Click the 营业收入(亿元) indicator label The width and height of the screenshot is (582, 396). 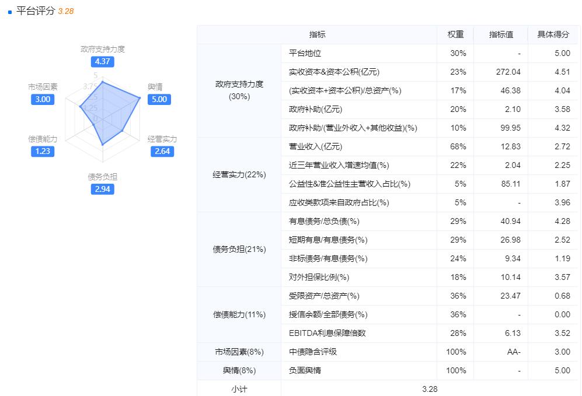tap(316, 147)
